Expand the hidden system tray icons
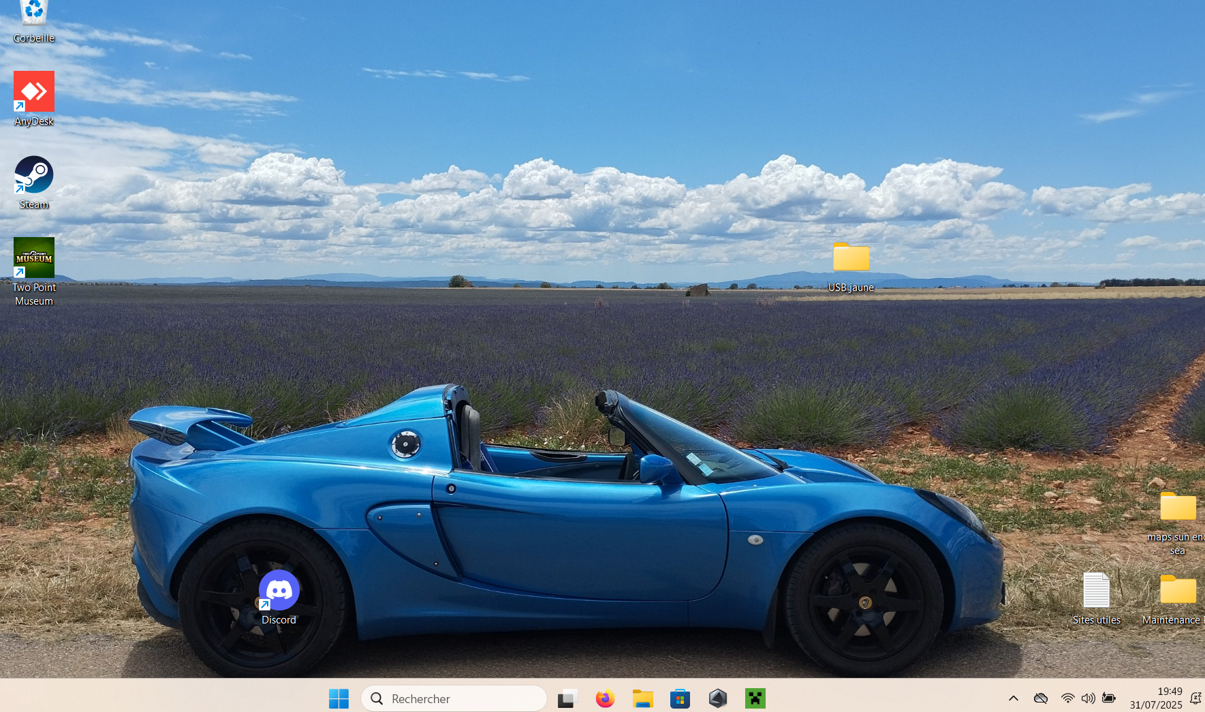This screenshot has height=712, width=1205. [x=1014, y=698]
